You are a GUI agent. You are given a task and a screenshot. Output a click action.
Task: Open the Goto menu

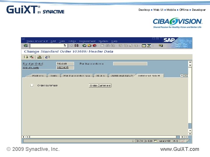coord(62,41)
